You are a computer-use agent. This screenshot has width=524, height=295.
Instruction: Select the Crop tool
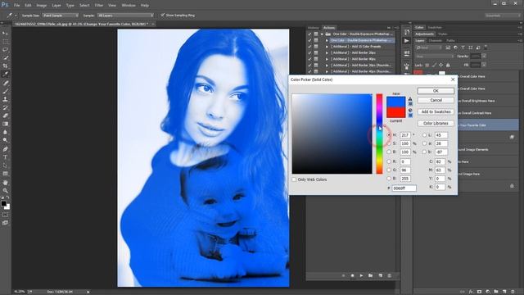(x=6, y=66)
